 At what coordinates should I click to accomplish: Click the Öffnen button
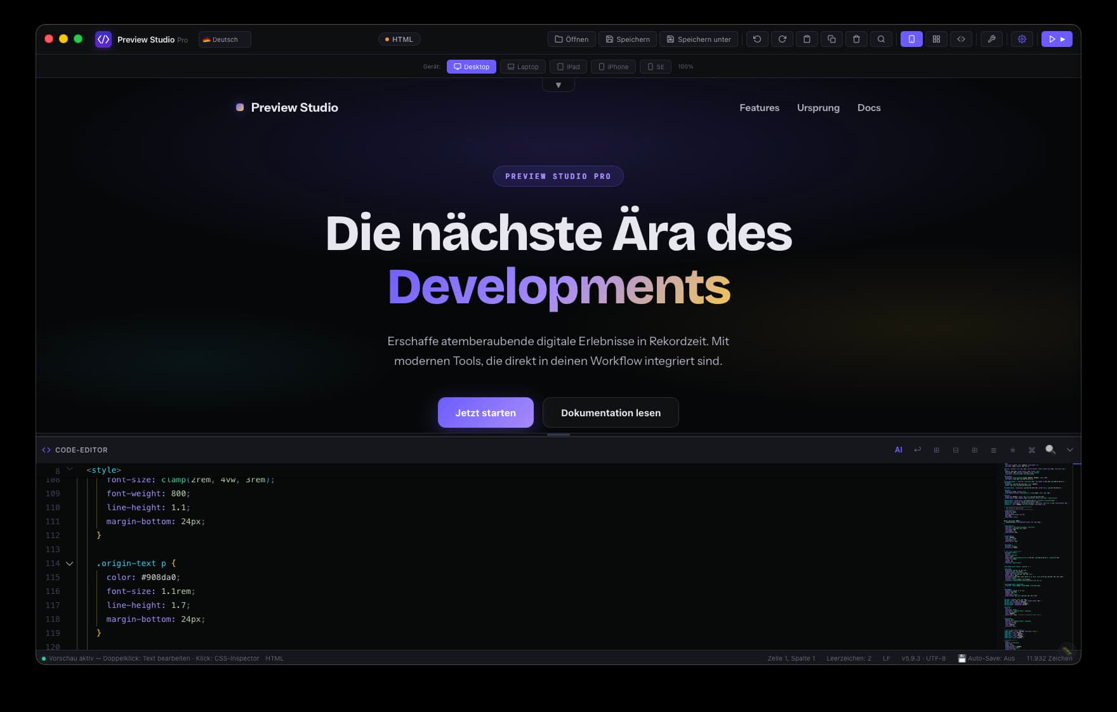(x=571, y=39)
